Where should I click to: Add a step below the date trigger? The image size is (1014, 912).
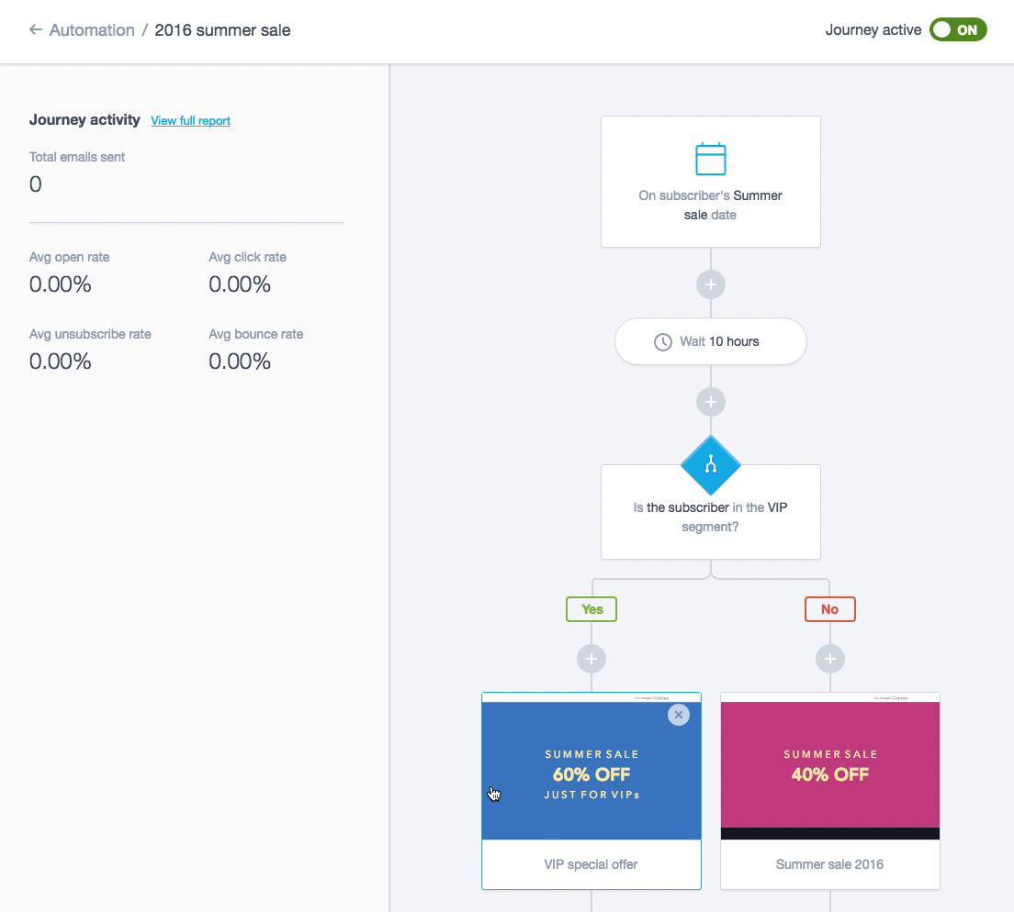click(x=710, y=284)
